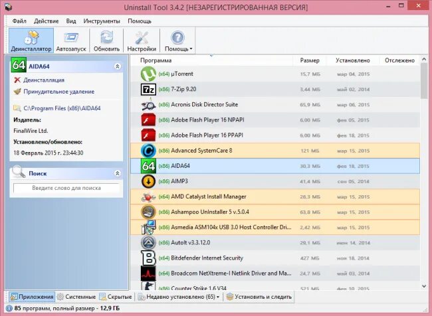Click the program list vertical scrollbar thumb
Screen dimensions: 432x316
coord(424,80)
